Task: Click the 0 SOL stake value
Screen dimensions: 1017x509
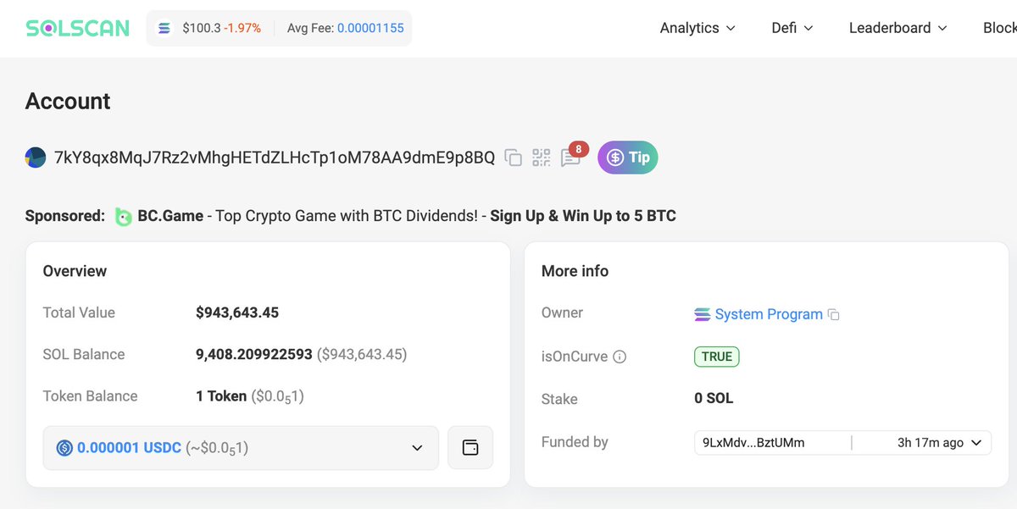Action: pyautogui.click(x=714, y=398)
